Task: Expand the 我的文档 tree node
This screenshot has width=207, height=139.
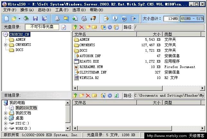Action: point(5,113)
